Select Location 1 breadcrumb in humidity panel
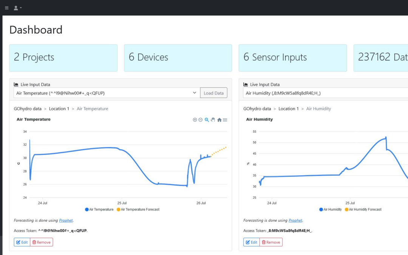408x255 pixels. click(x=289, y=109)
